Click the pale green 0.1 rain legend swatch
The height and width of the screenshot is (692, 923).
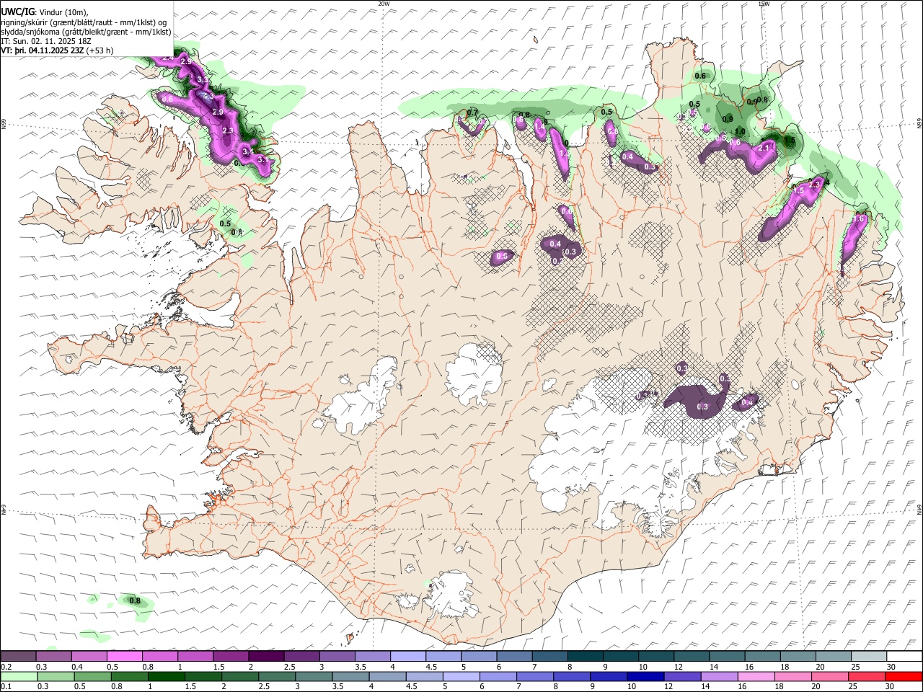pos(18,676)
